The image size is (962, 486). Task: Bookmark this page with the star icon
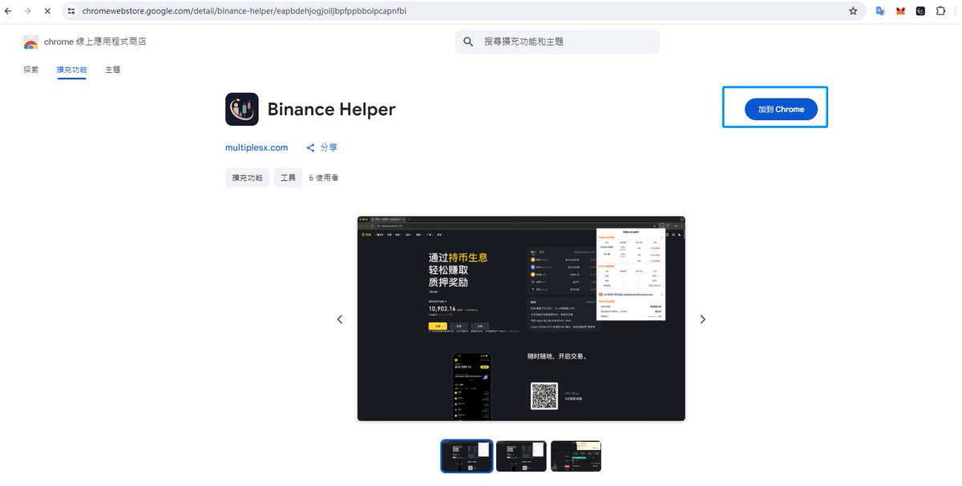click(853, 11)
